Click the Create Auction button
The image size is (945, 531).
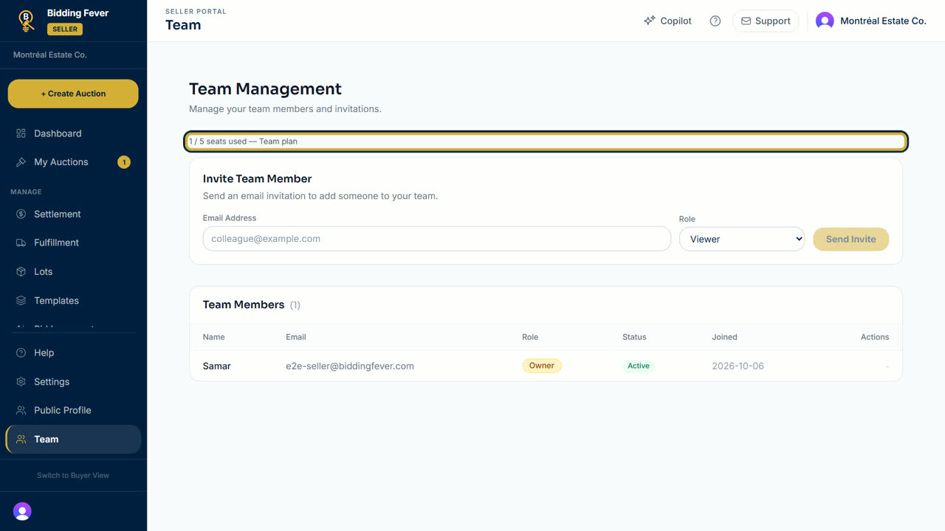pos(73,94)
